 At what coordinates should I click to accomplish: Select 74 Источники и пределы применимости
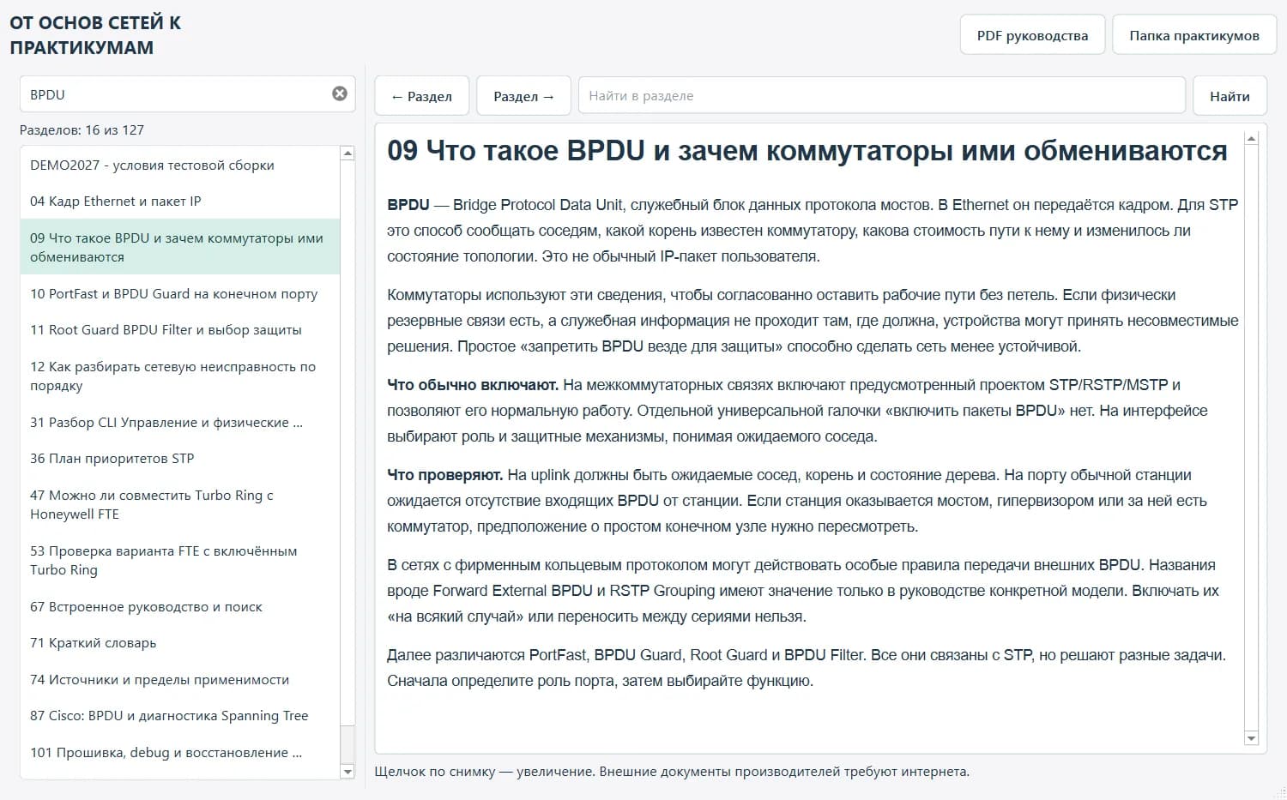point(179,679)
